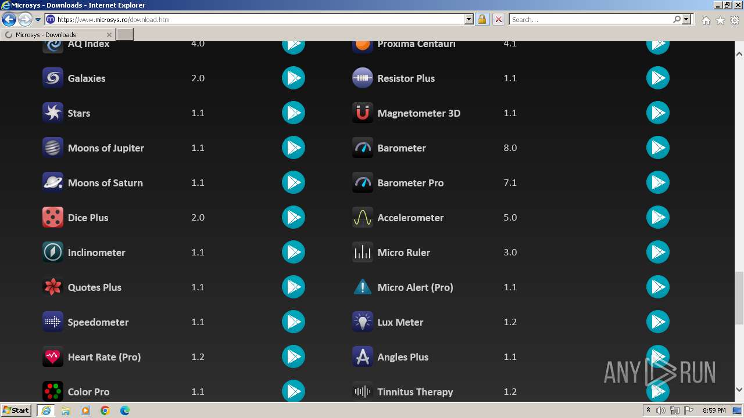
Task: Download Resistor Plus via its play button
Action: (x=658, y=78)
